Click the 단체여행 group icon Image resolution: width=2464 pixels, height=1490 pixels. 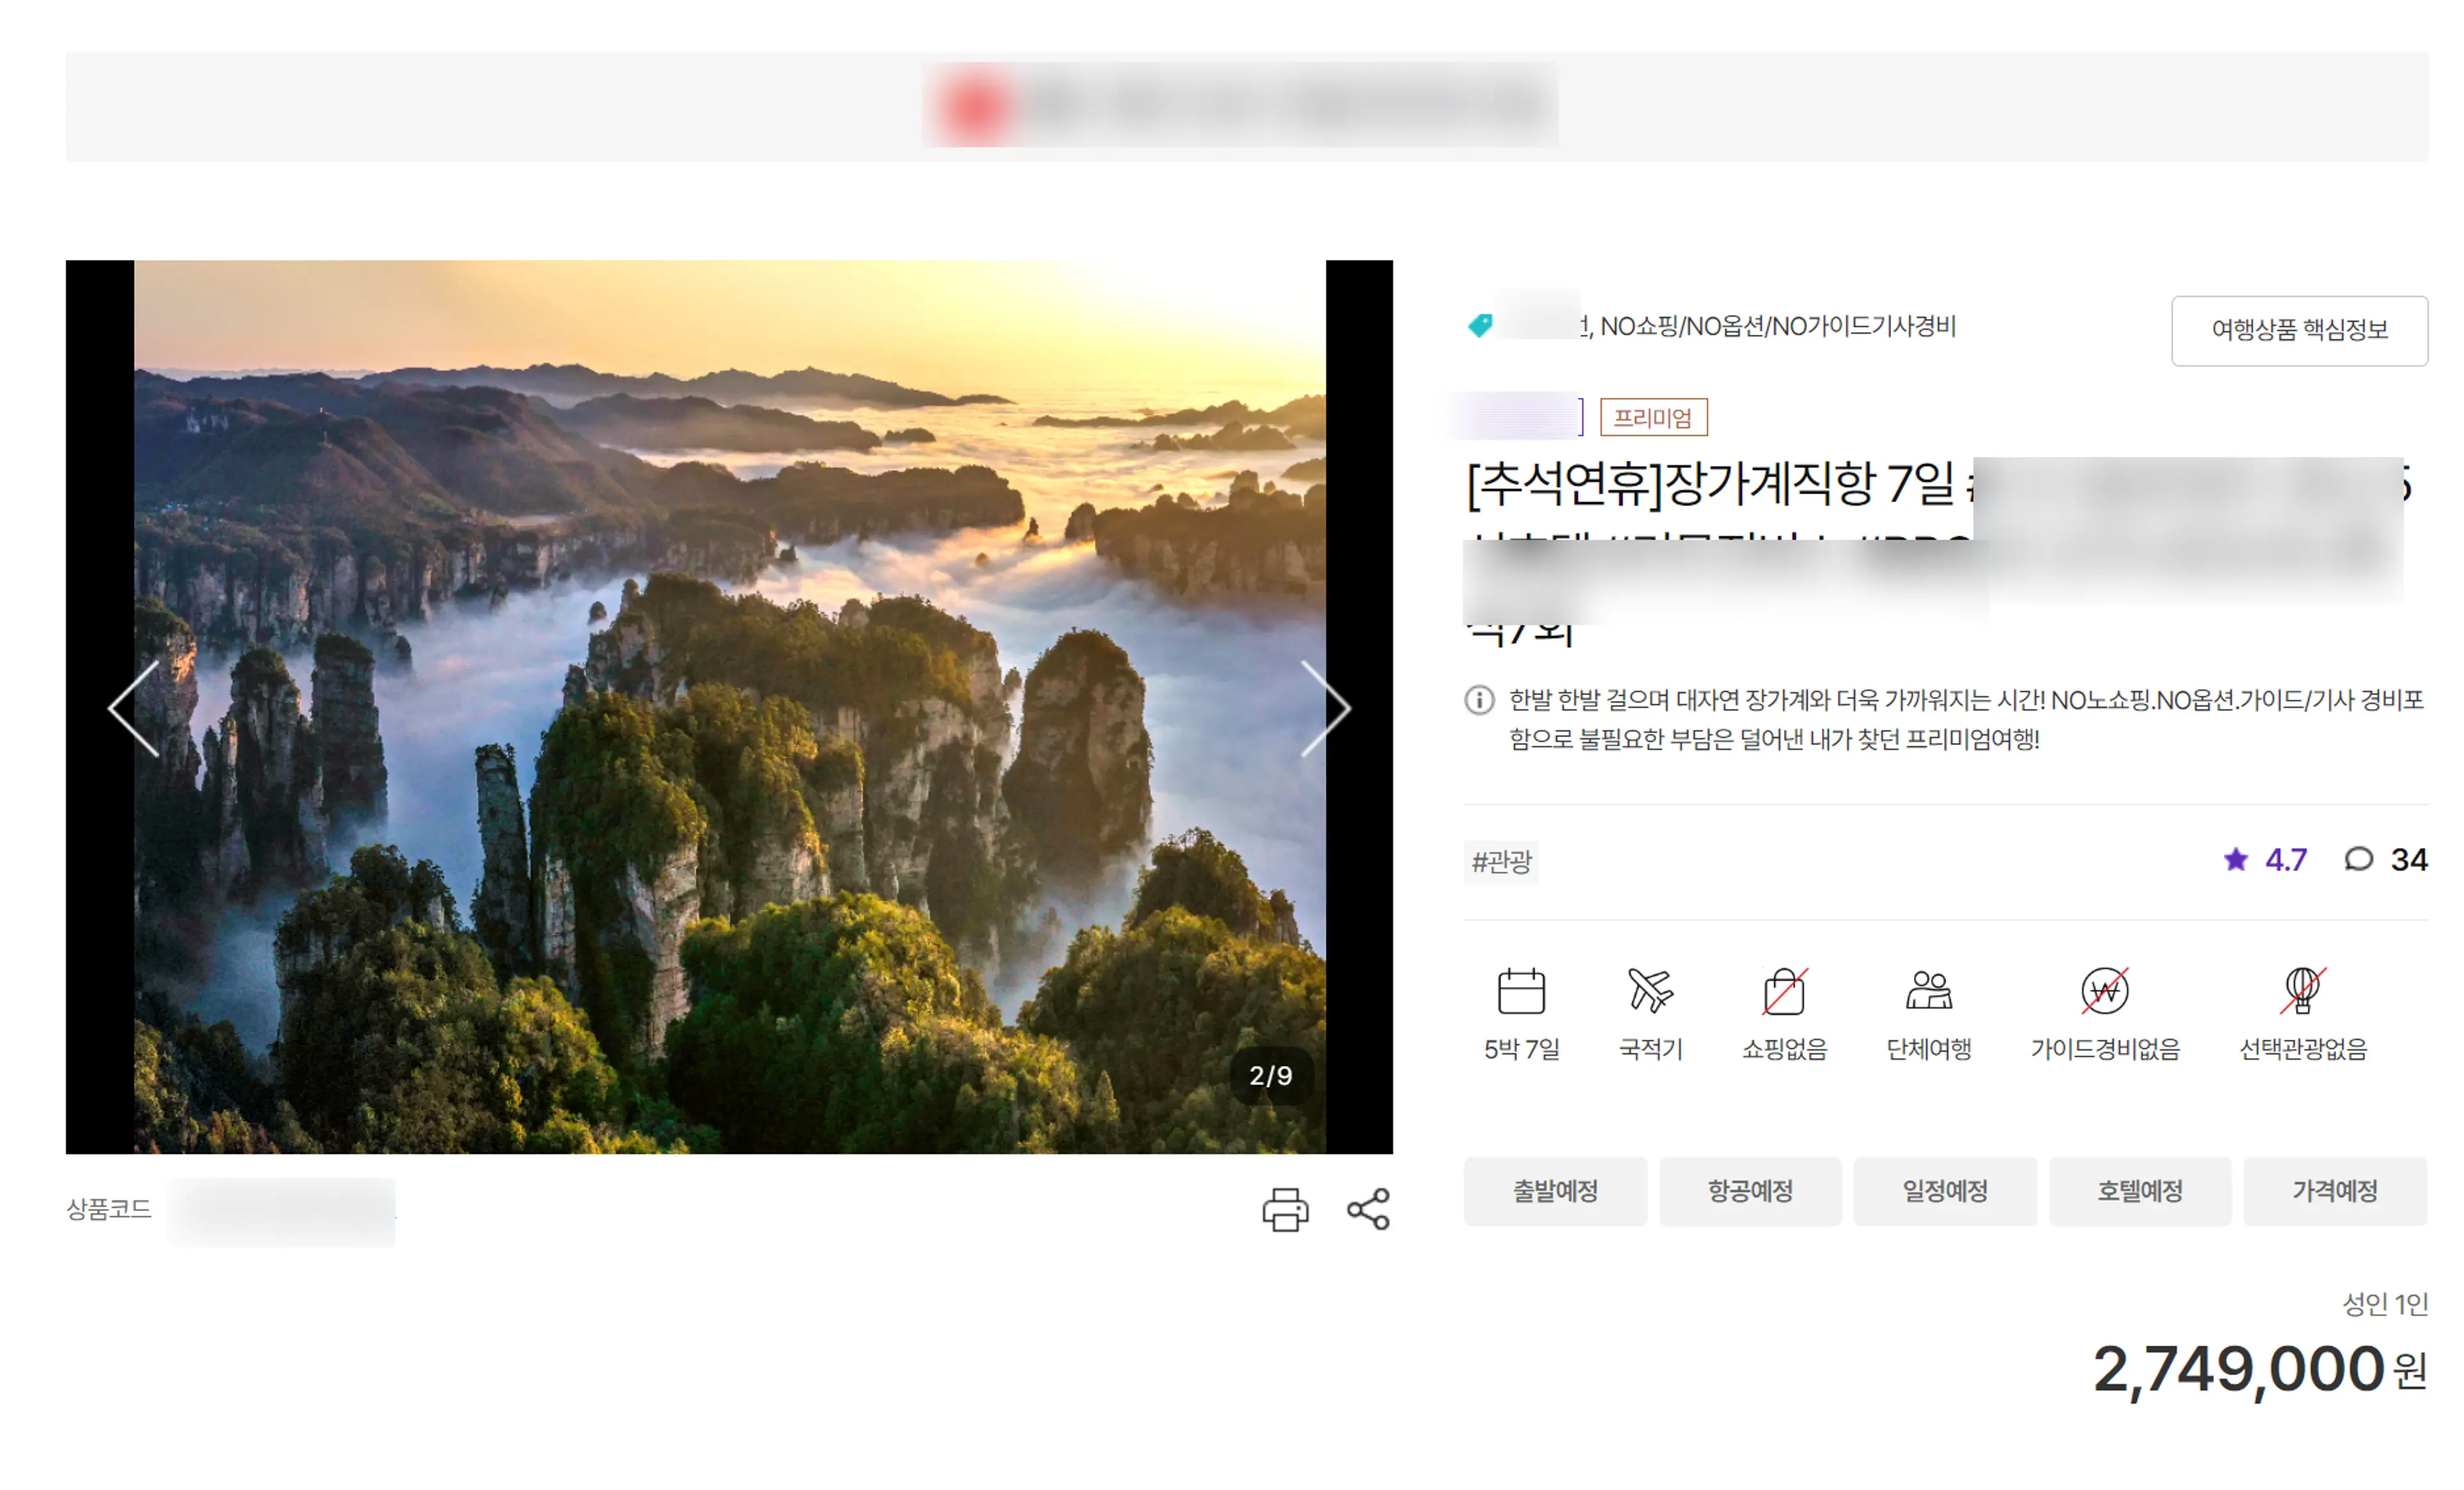(1928, 991)
